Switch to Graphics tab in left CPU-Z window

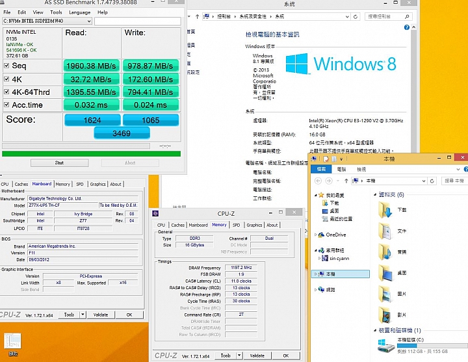click(98, 184)
